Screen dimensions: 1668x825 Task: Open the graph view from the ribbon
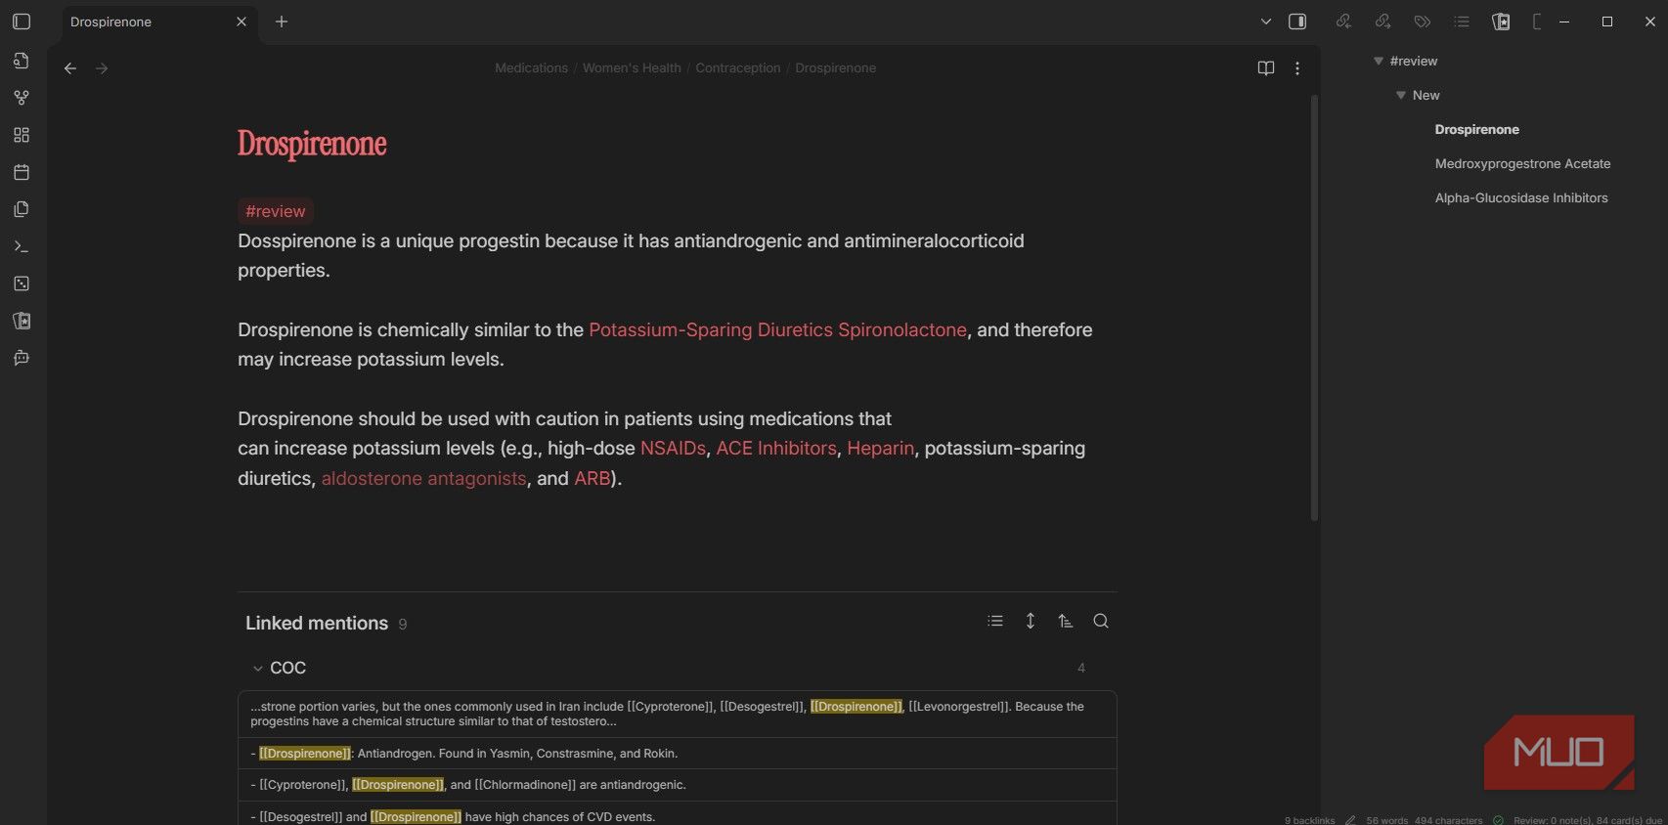click(x=22, y=98)
